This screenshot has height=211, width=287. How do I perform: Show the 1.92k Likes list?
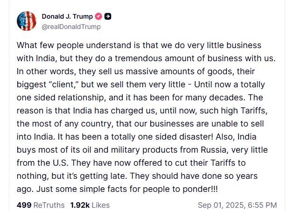90,205
